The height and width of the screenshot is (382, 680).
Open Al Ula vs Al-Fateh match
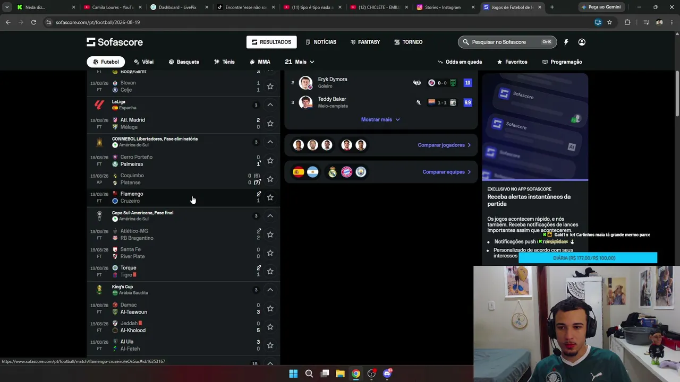[x=184, y=345]
